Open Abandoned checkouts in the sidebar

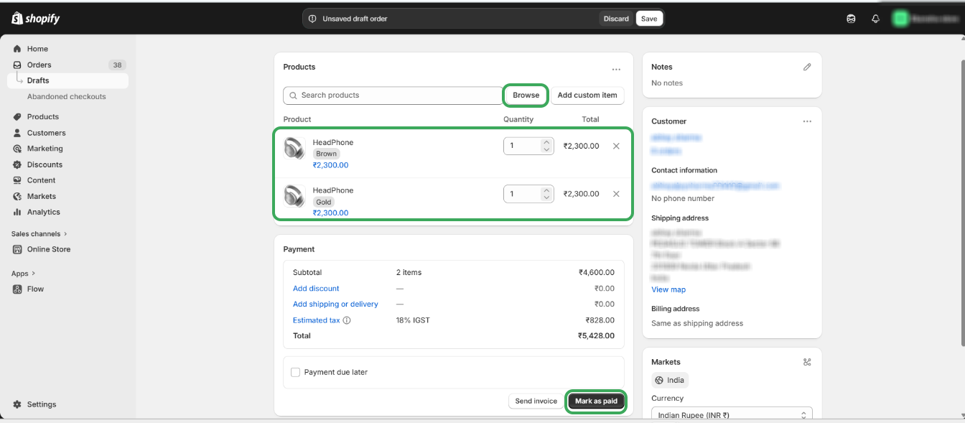coord(66,96)
